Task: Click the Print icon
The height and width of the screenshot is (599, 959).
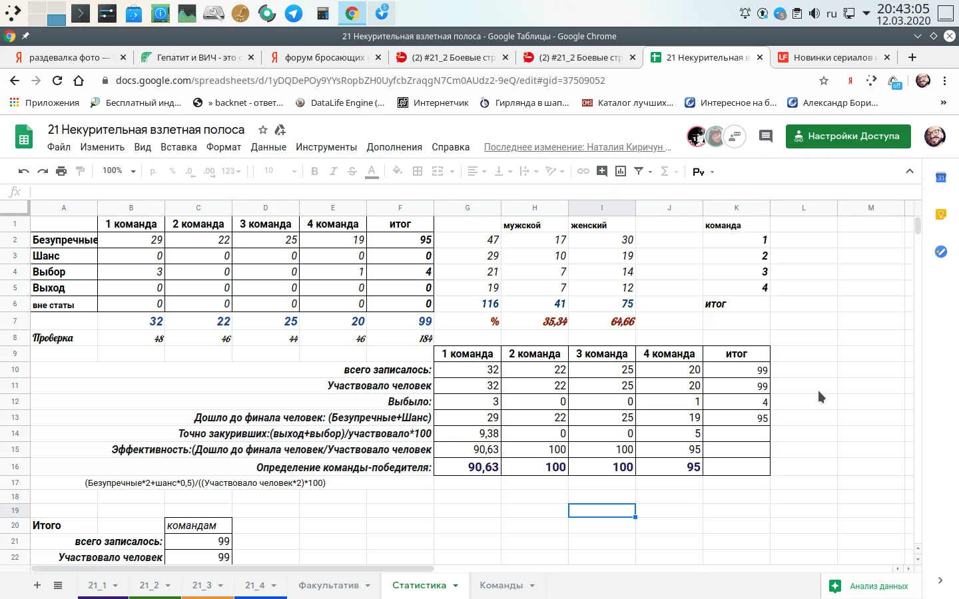Action: pos(61,171)
